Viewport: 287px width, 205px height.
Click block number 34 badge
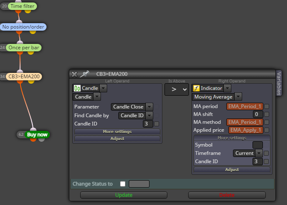2,77
